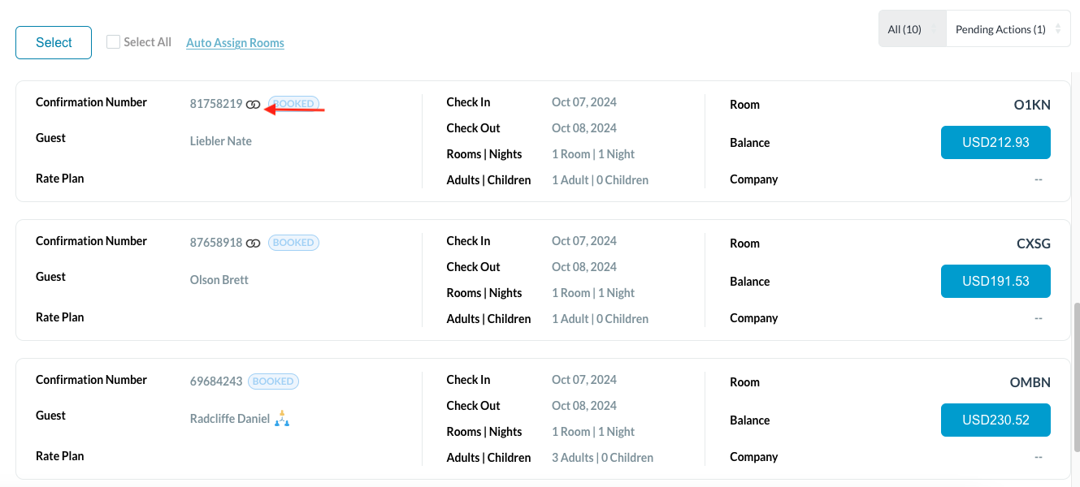1080x487 pixels.
Task: Click room code O1KN
Action: 1032,105
